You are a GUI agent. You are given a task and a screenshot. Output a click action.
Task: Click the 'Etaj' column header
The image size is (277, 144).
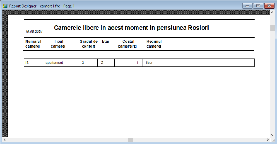point(105,42)
